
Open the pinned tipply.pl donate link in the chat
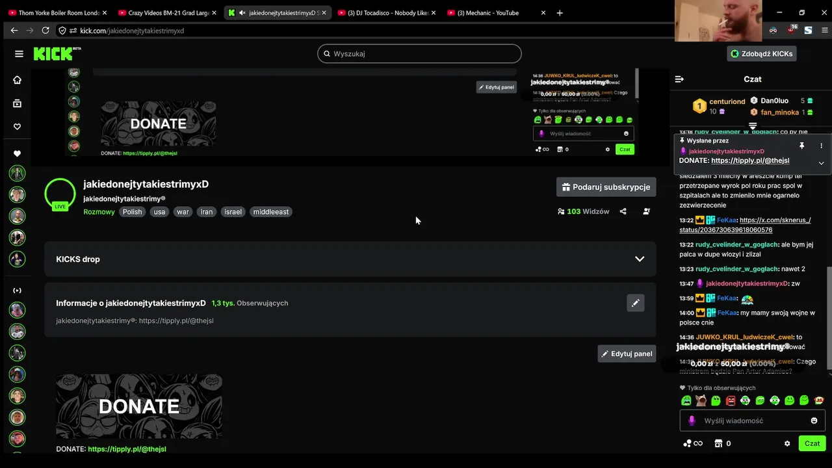click(750, 161)
